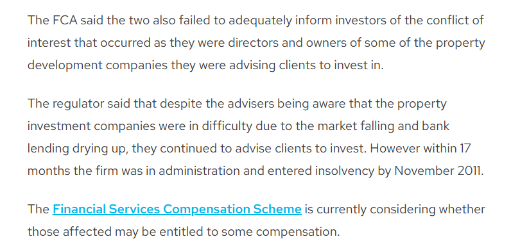Click the word "lending" in second paragraph
This screenshot has height=246, width=511.
point(48,149)
